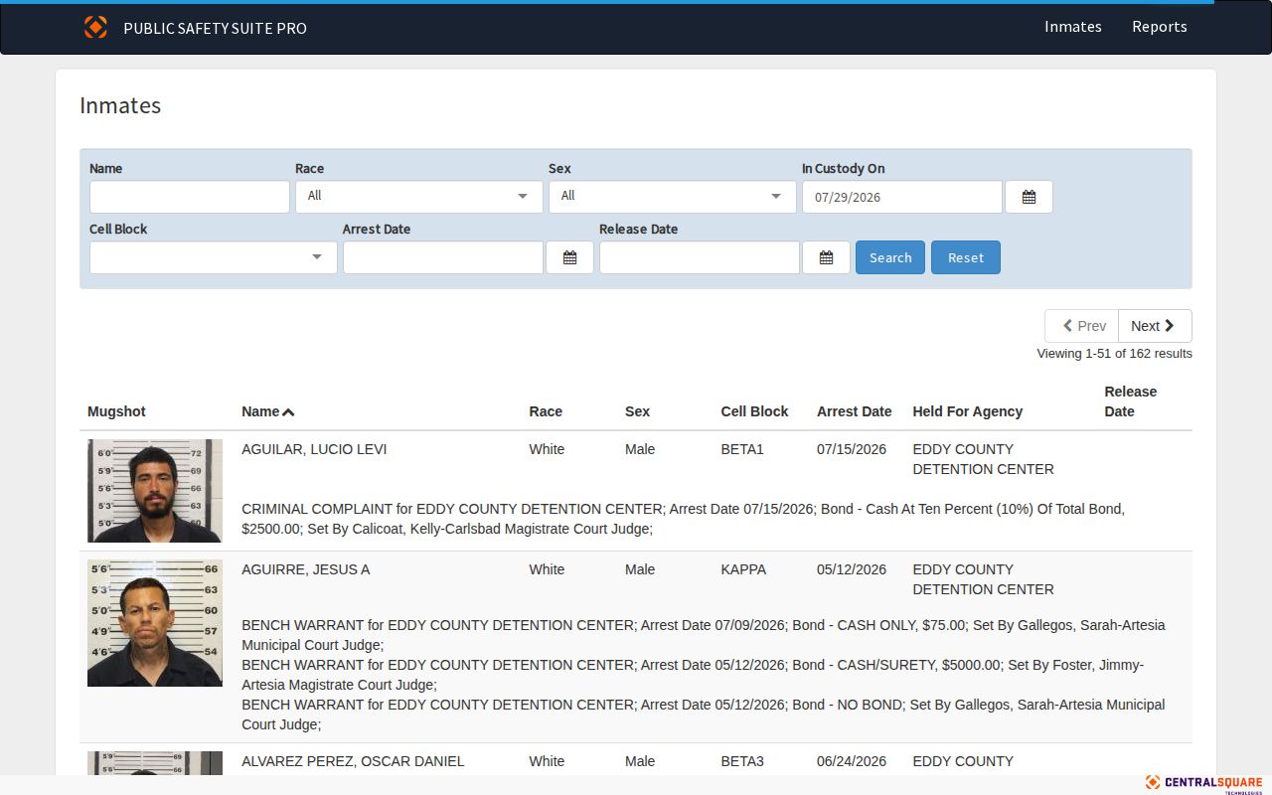
Task: Click cell block BETA1
Action: (742, 449)
